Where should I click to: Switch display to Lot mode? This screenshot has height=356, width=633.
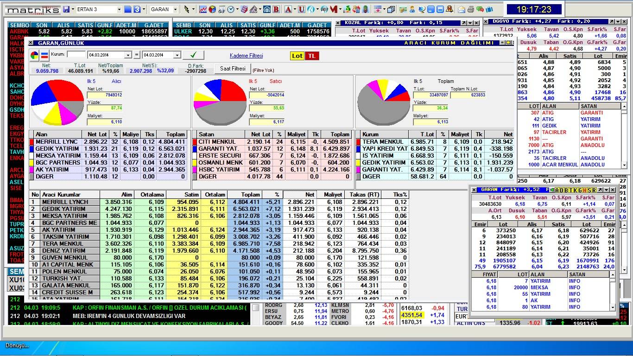point(297,56)
